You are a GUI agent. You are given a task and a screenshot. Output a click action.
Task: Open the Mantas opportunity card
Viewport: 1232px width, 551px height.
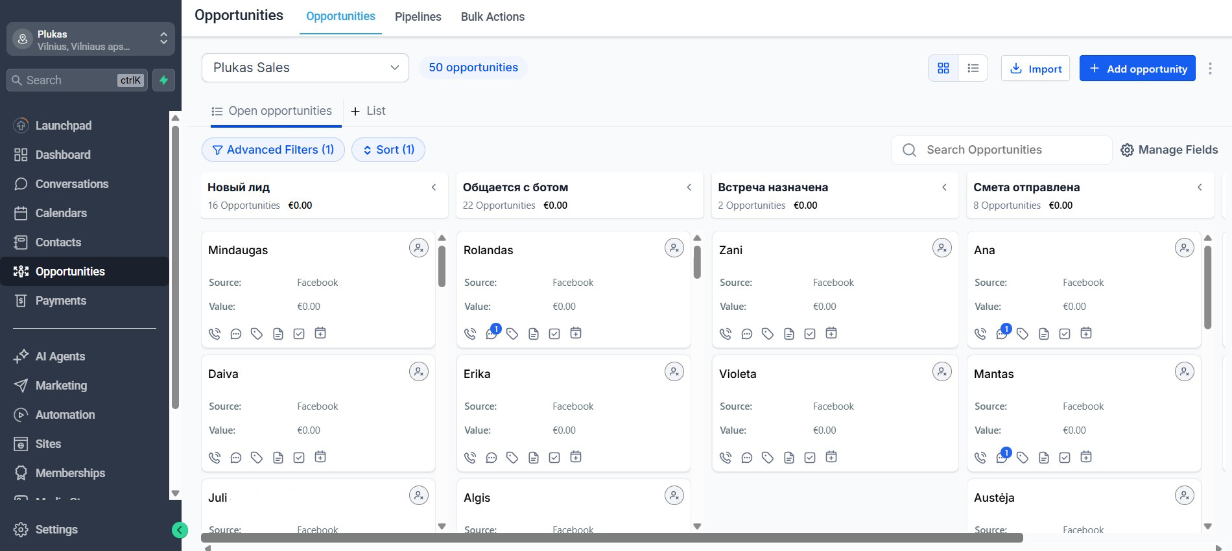1084,413
